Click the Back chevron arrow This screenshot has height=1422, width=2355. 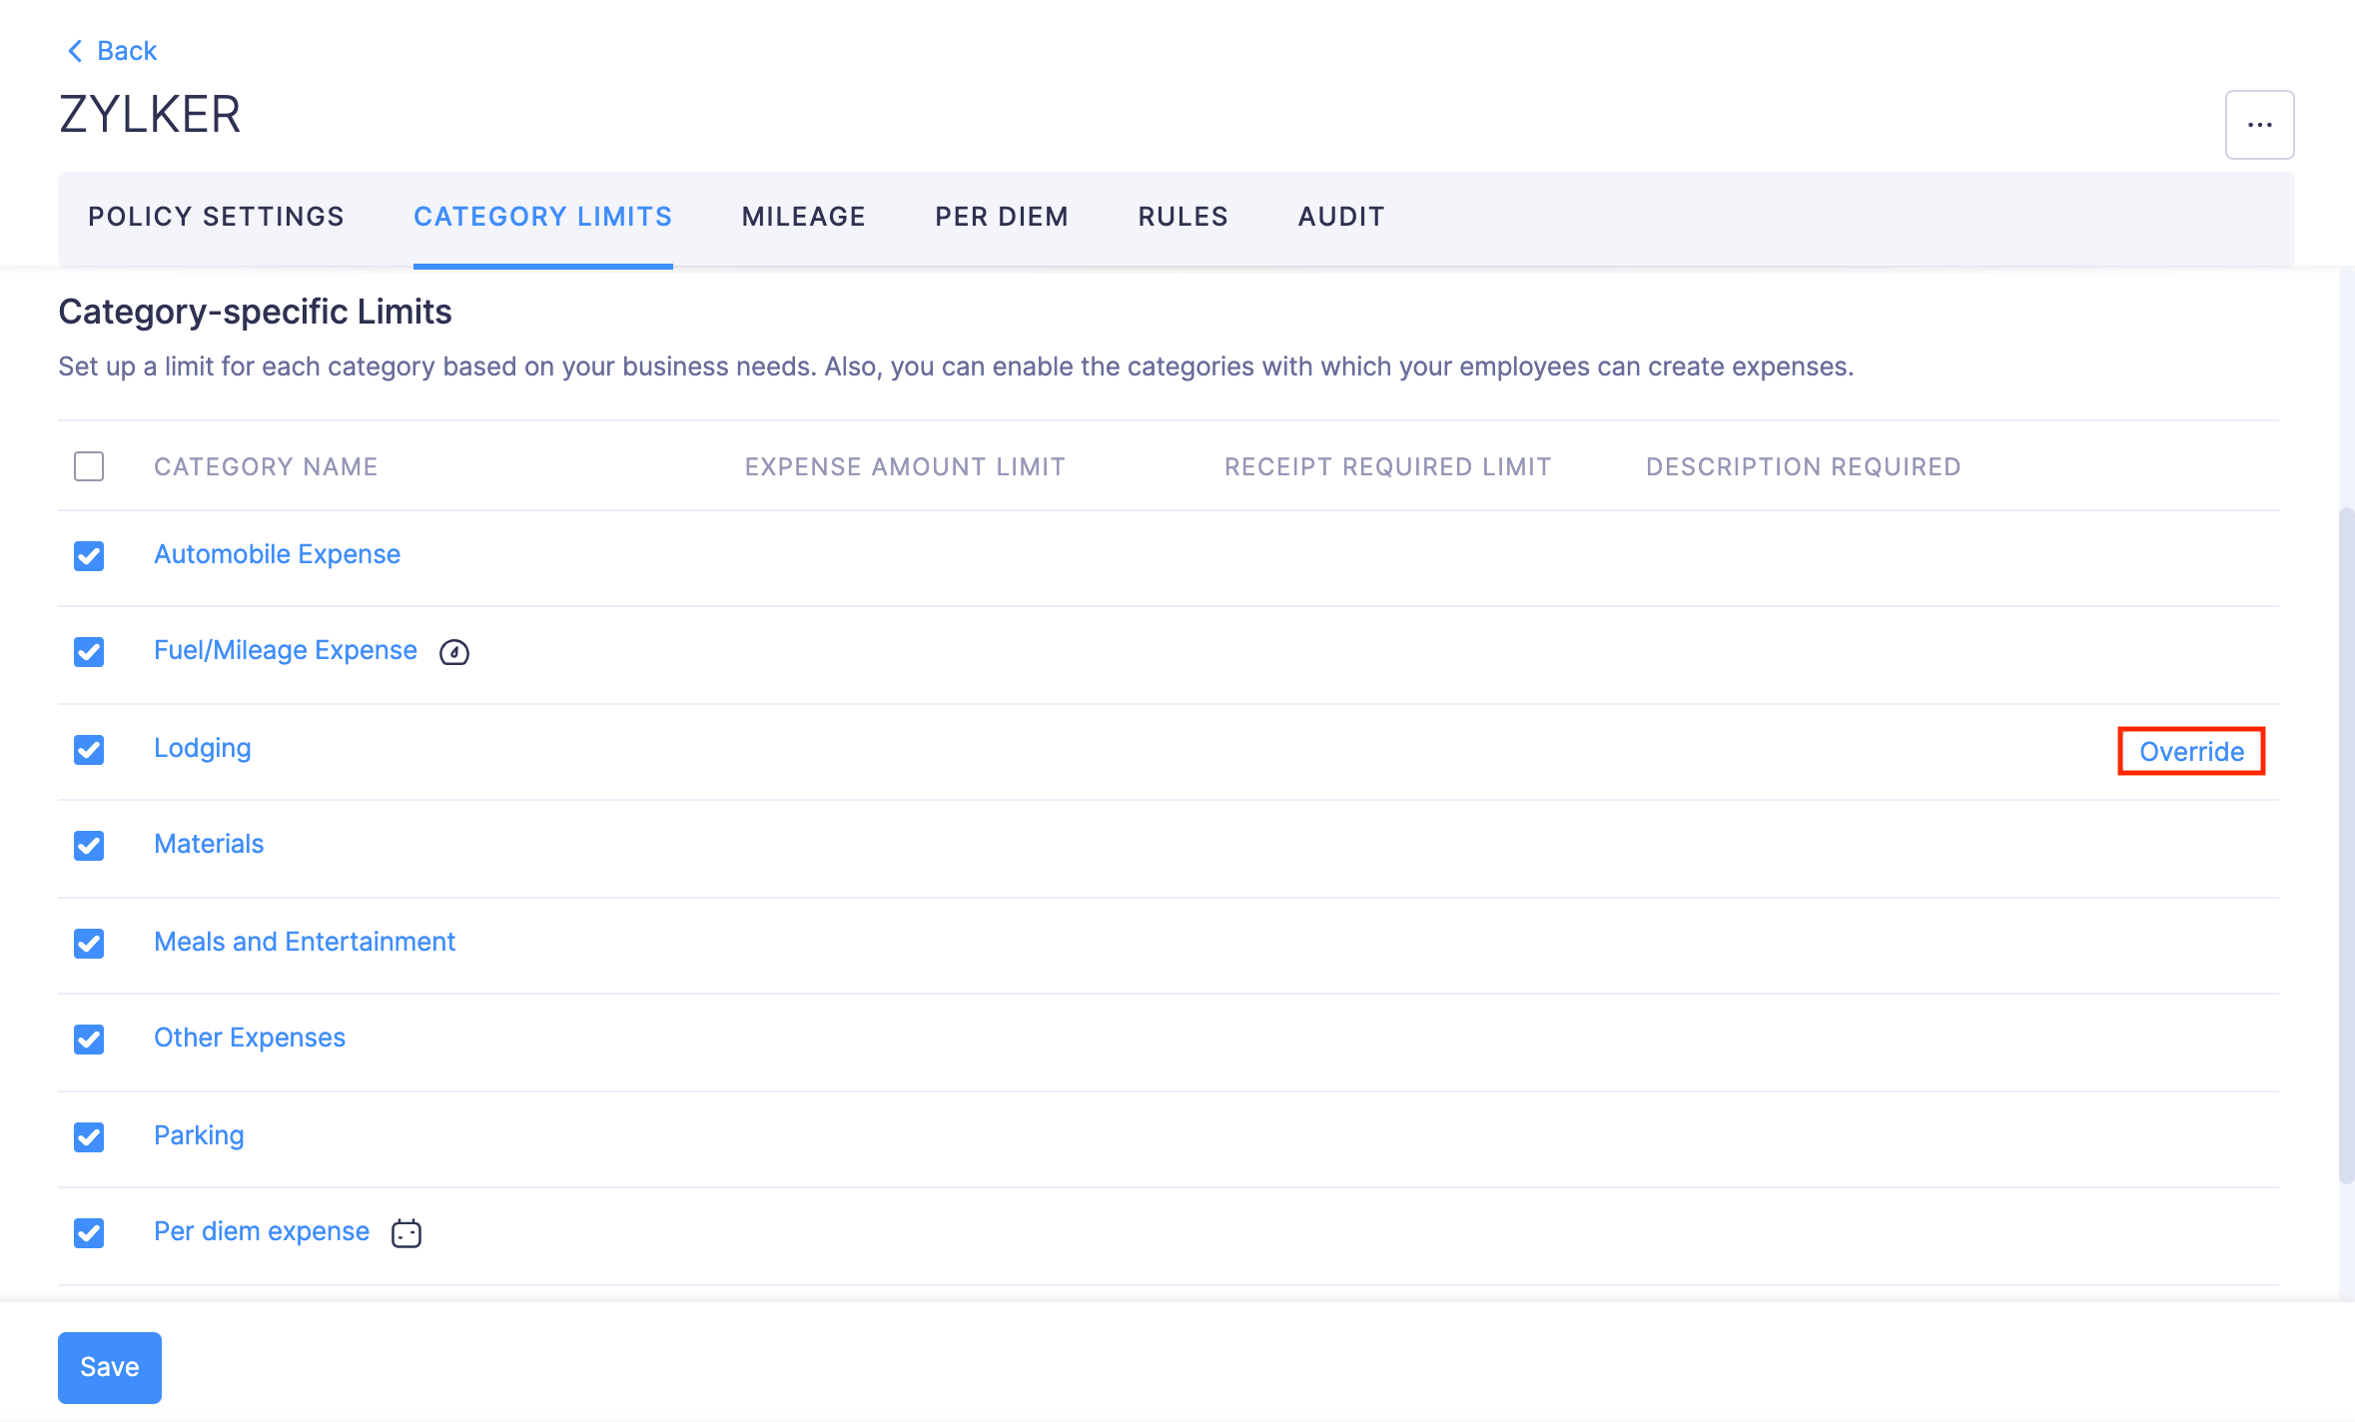click(x=74, y=51)
